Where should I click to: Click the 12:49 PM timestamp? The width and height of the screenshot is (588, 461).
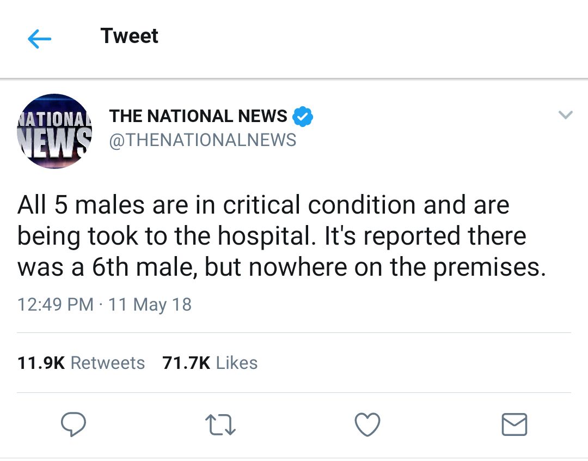(56, 304)
